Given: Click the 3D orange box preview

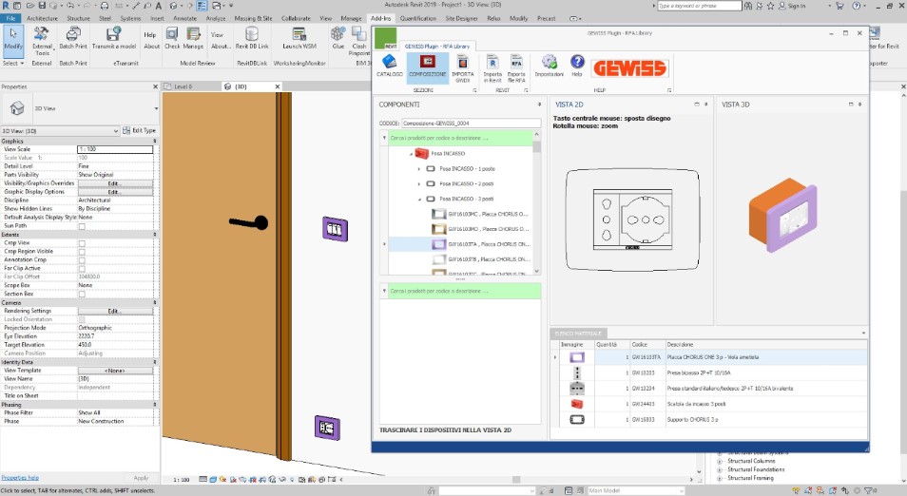Looking at the screenshot, I should [x=783, y=215].
